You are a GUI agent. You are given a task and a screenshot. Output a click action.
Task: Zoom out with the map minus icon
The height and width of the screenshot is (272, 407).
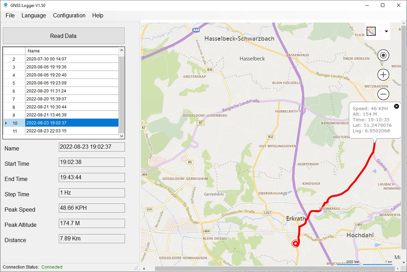383,94
